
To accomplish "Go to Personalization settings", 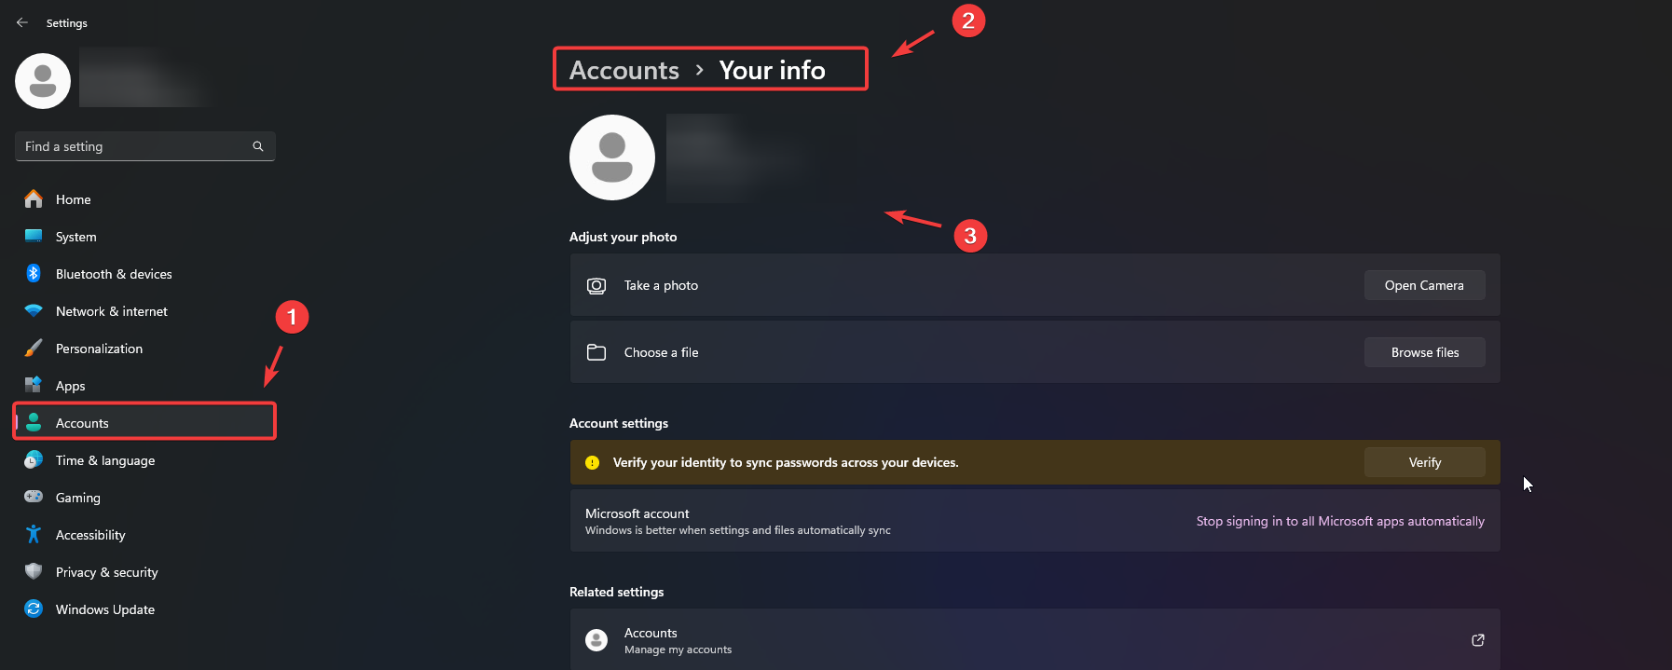I will (99, 349).
